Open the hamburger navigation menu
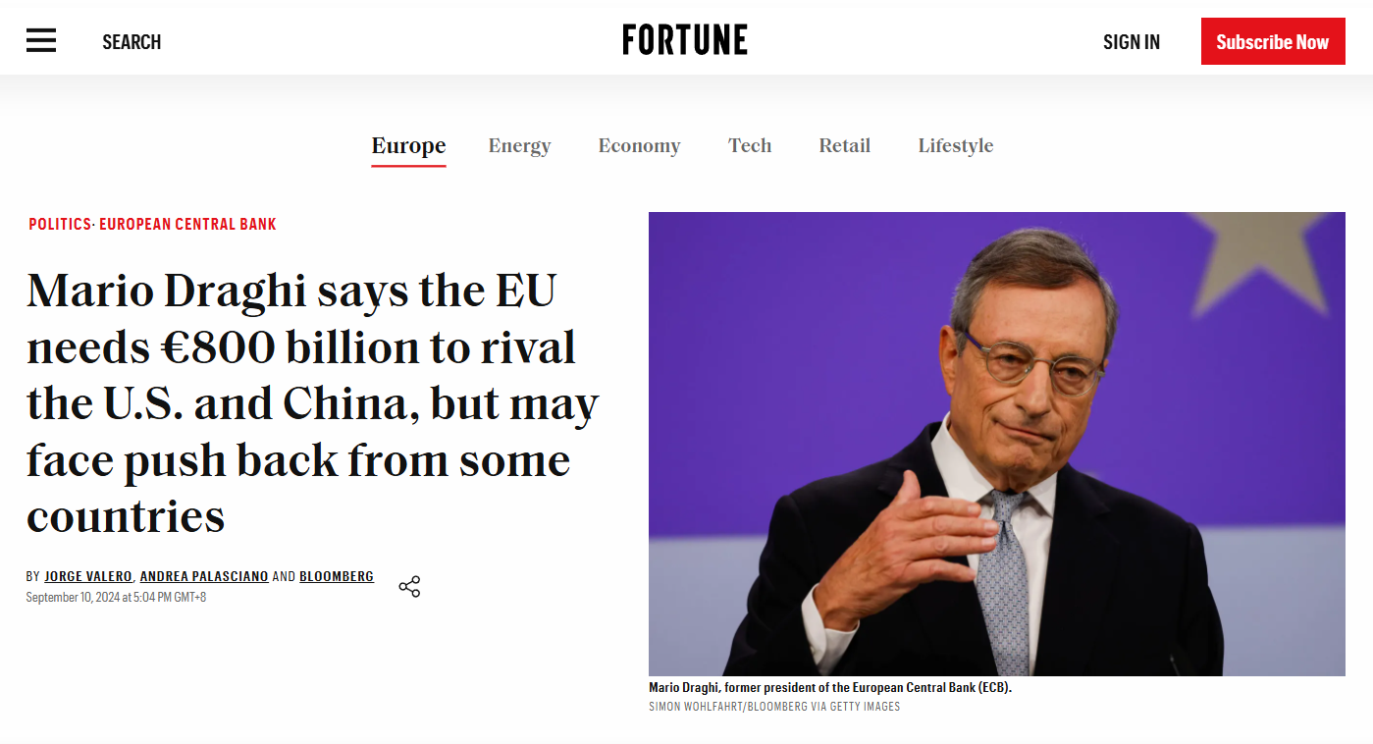1373x744 pixels. [x=41, y=41]
